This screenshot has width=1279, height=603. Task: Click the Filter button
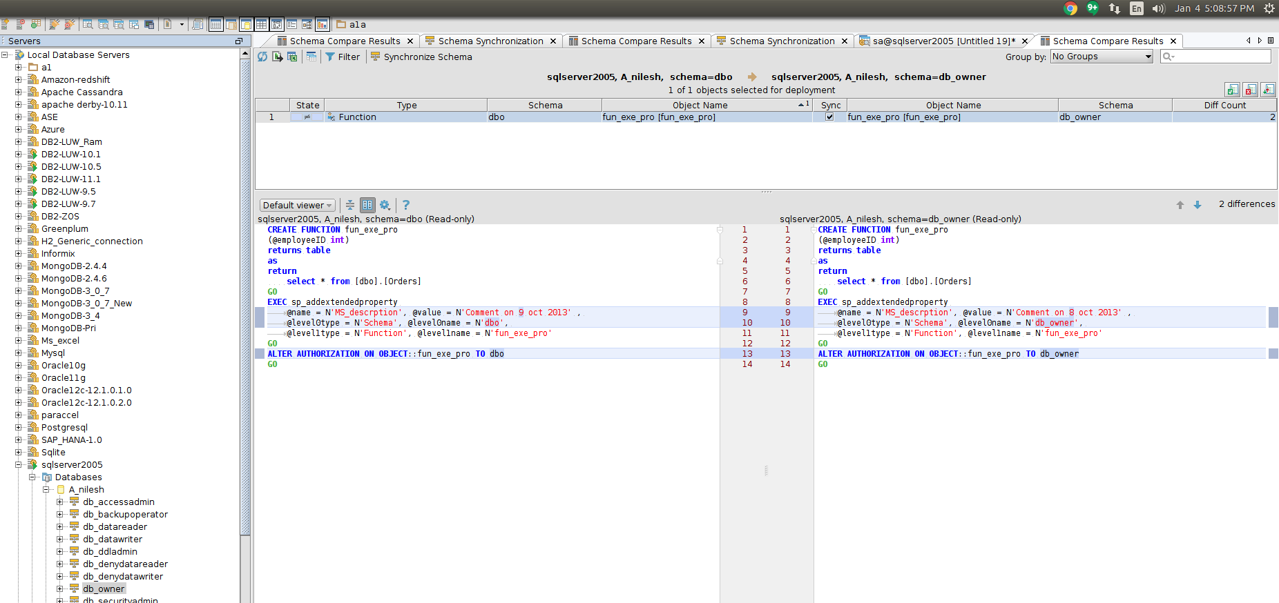click(x=343, y=57)
